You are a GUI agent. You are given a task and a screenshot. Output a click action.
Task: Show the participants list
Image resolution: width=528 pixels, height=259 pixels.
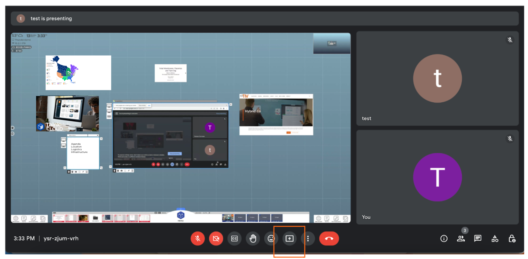(x=461, y=238)
